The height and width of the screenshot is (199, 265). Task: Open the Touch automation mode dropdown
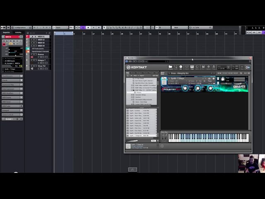coord(60,27)
